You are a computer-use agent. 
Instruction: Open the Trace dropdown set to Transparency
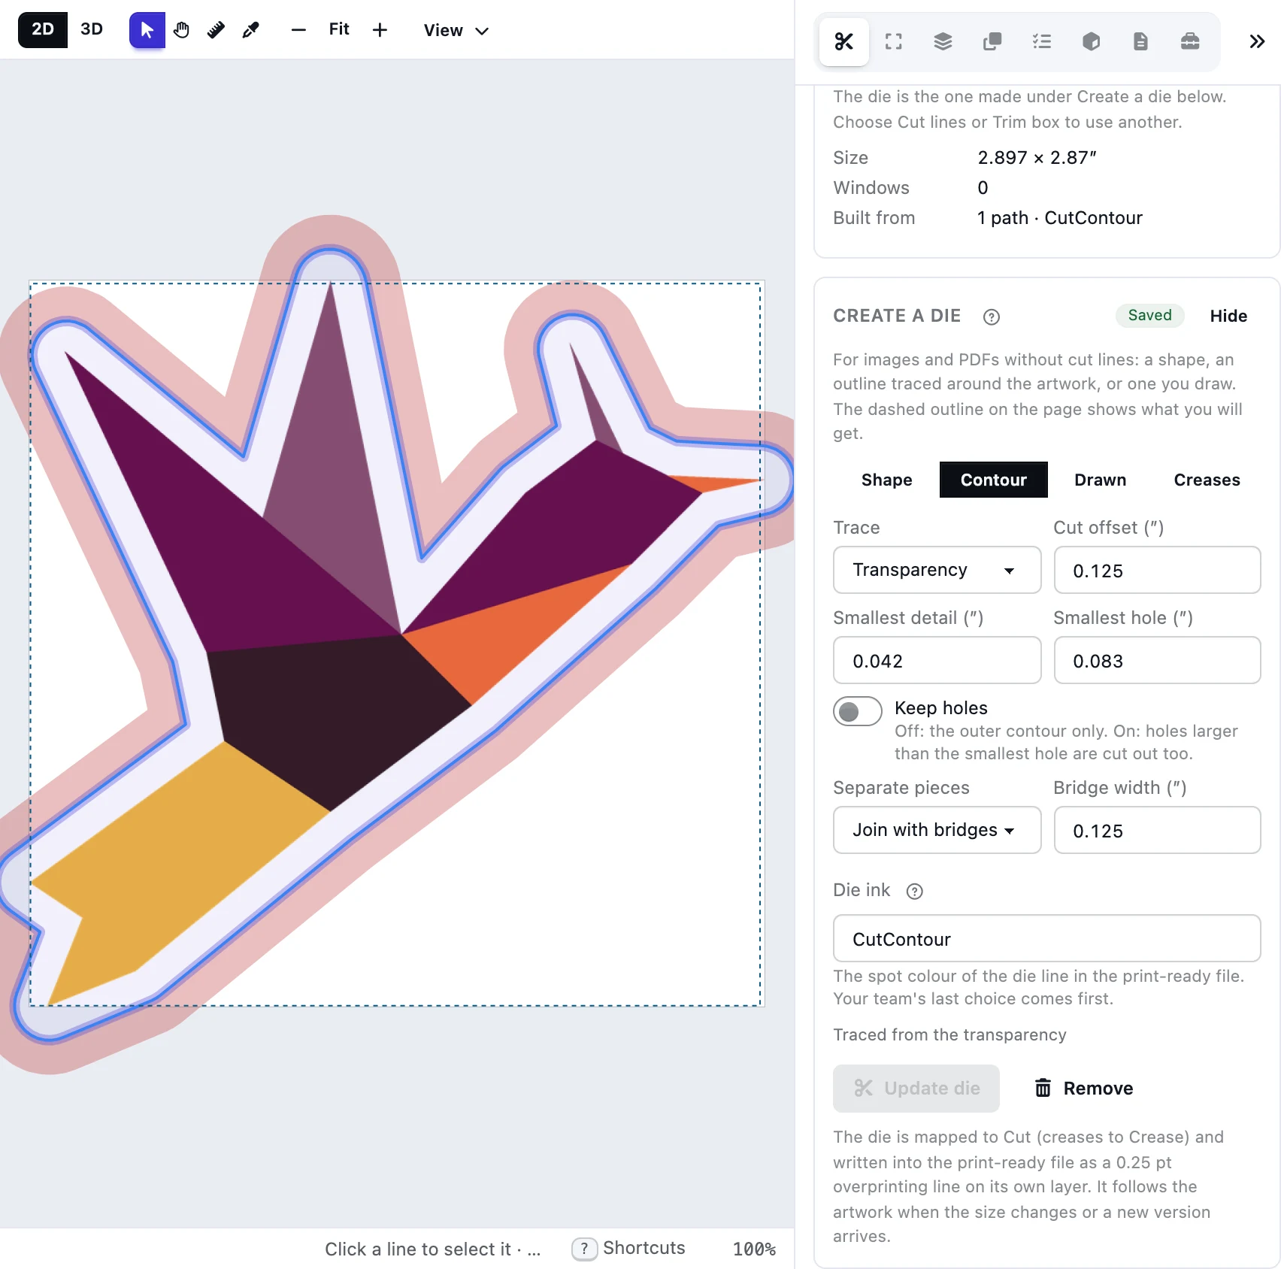point(937,570)
